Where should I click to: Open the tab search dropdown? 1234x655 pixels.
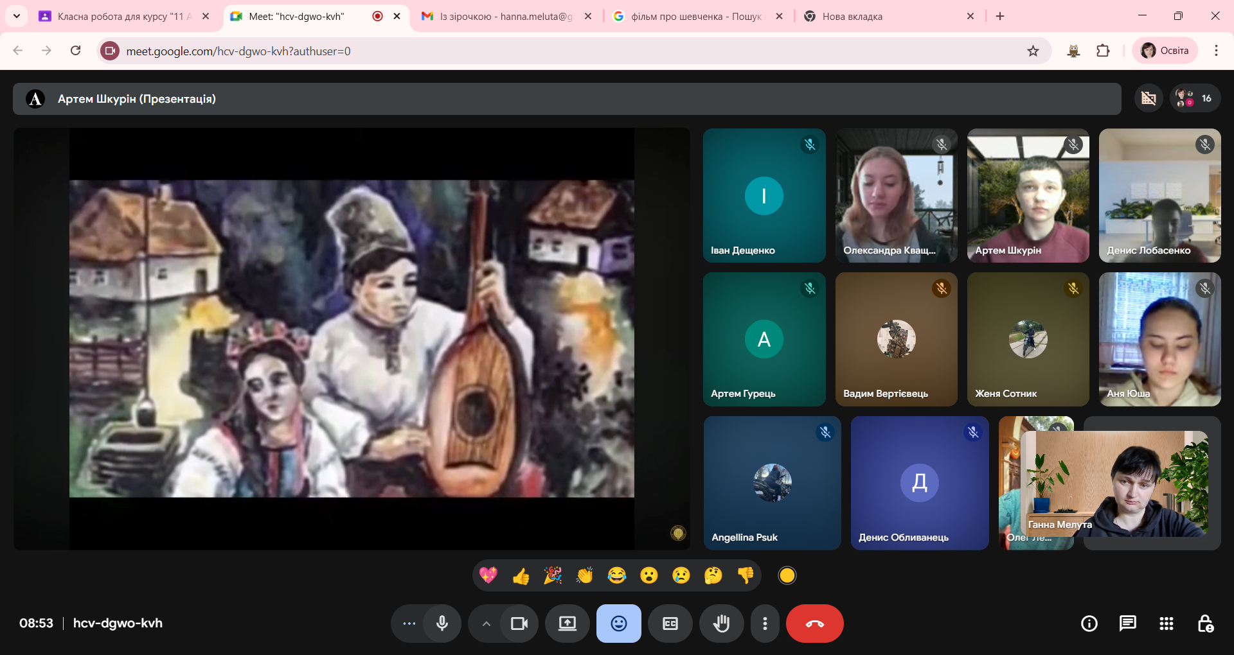[x=16, y=16]
